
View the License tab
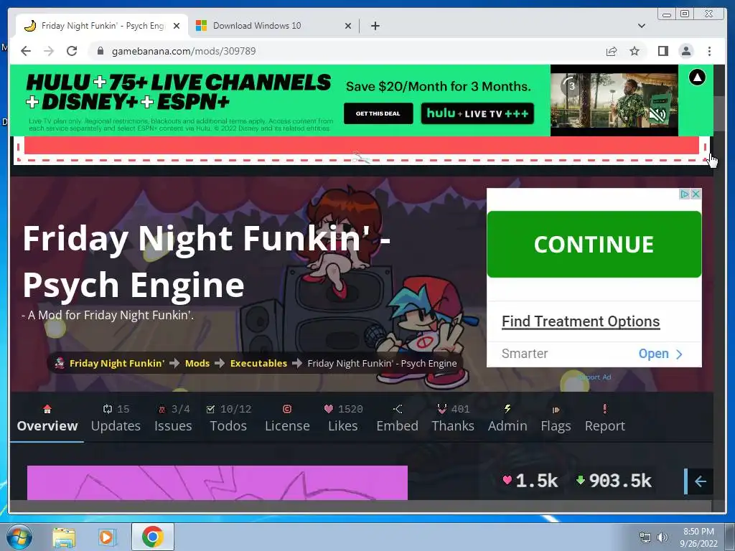pos(287,418)
